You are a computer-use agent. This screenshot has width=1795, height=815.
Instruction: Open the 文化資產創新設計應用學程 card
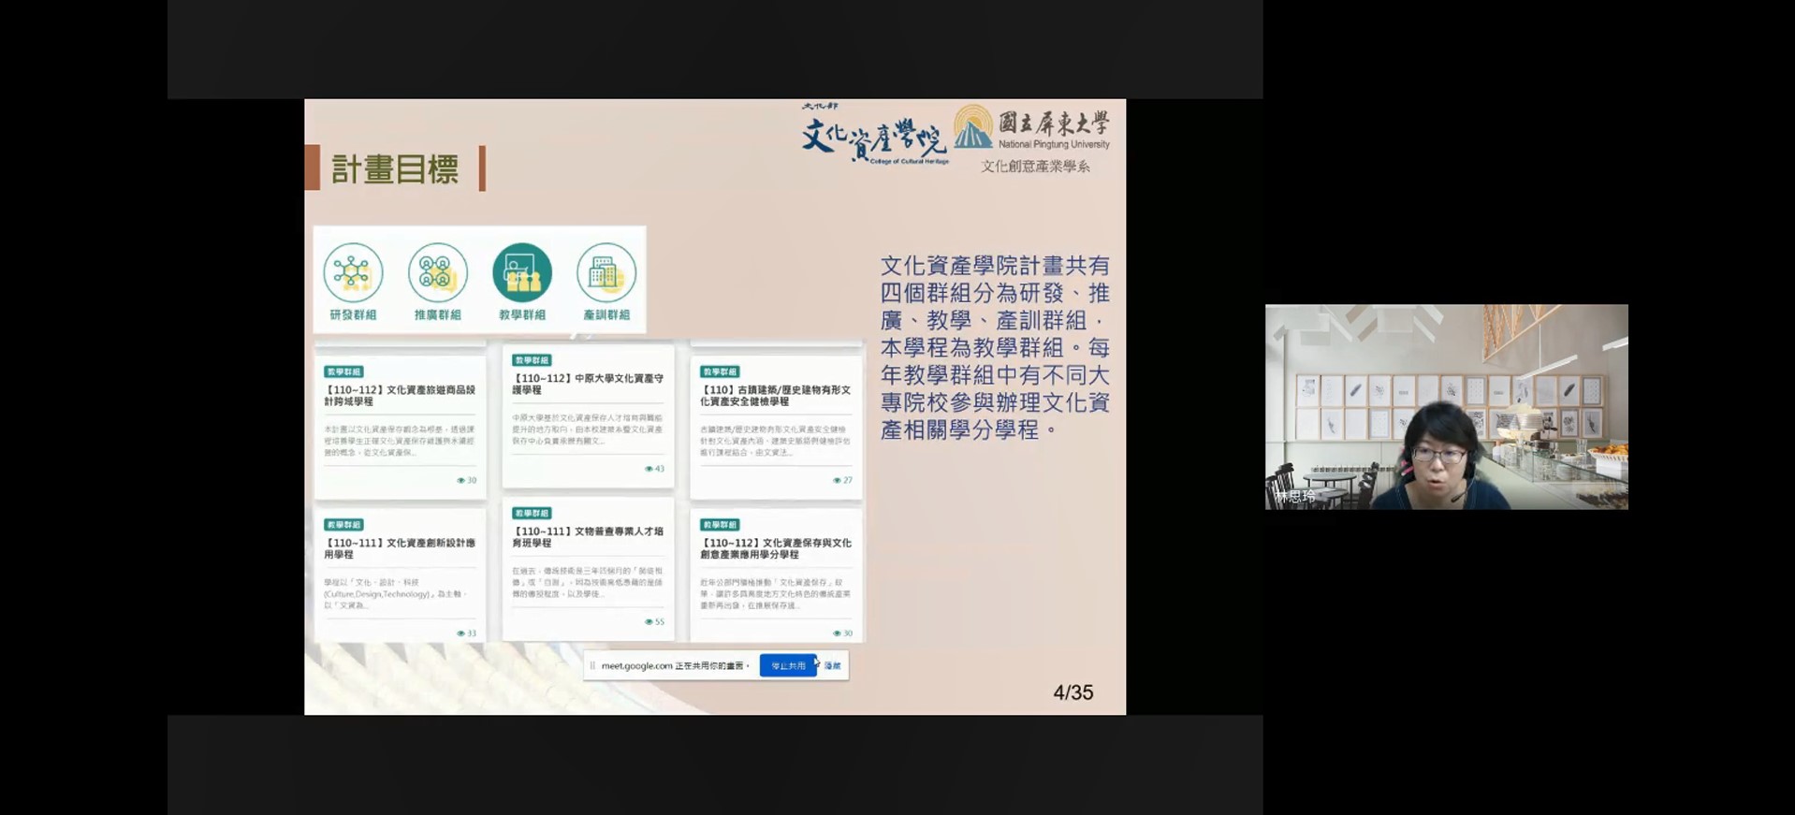[400, 548]
